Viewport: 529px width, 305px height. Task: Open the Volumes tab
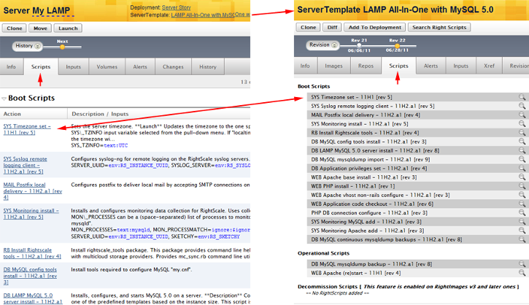tap(107, 67)
